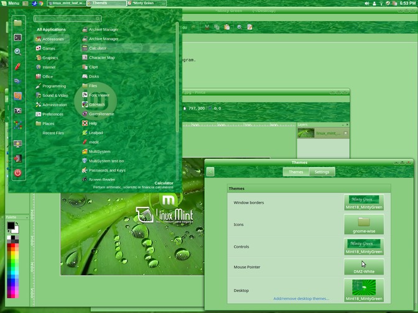The height and width of the screenshot is (313, 418).
Task: Open Places in the menu
Action: 45,124
